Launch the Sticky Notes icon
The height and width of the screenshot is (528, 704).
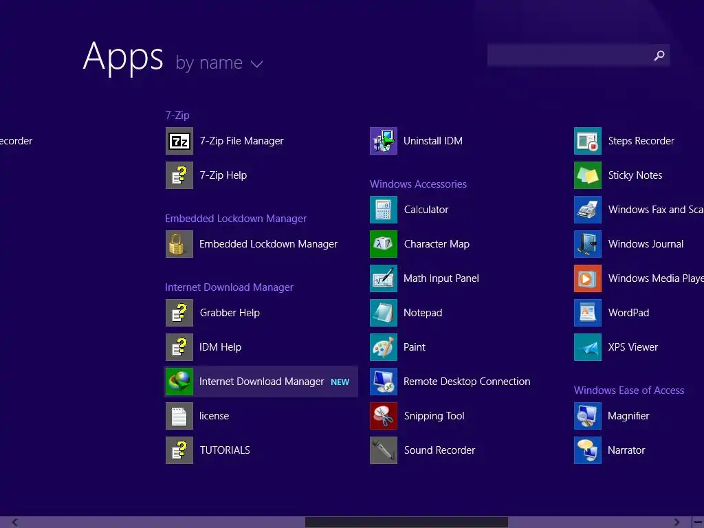588,175
